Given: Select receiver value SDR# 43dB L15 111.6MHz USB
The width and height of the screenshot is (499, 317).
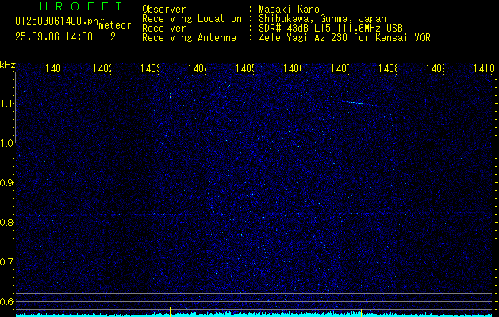Looking at the screenshot, I should (331, 29).
